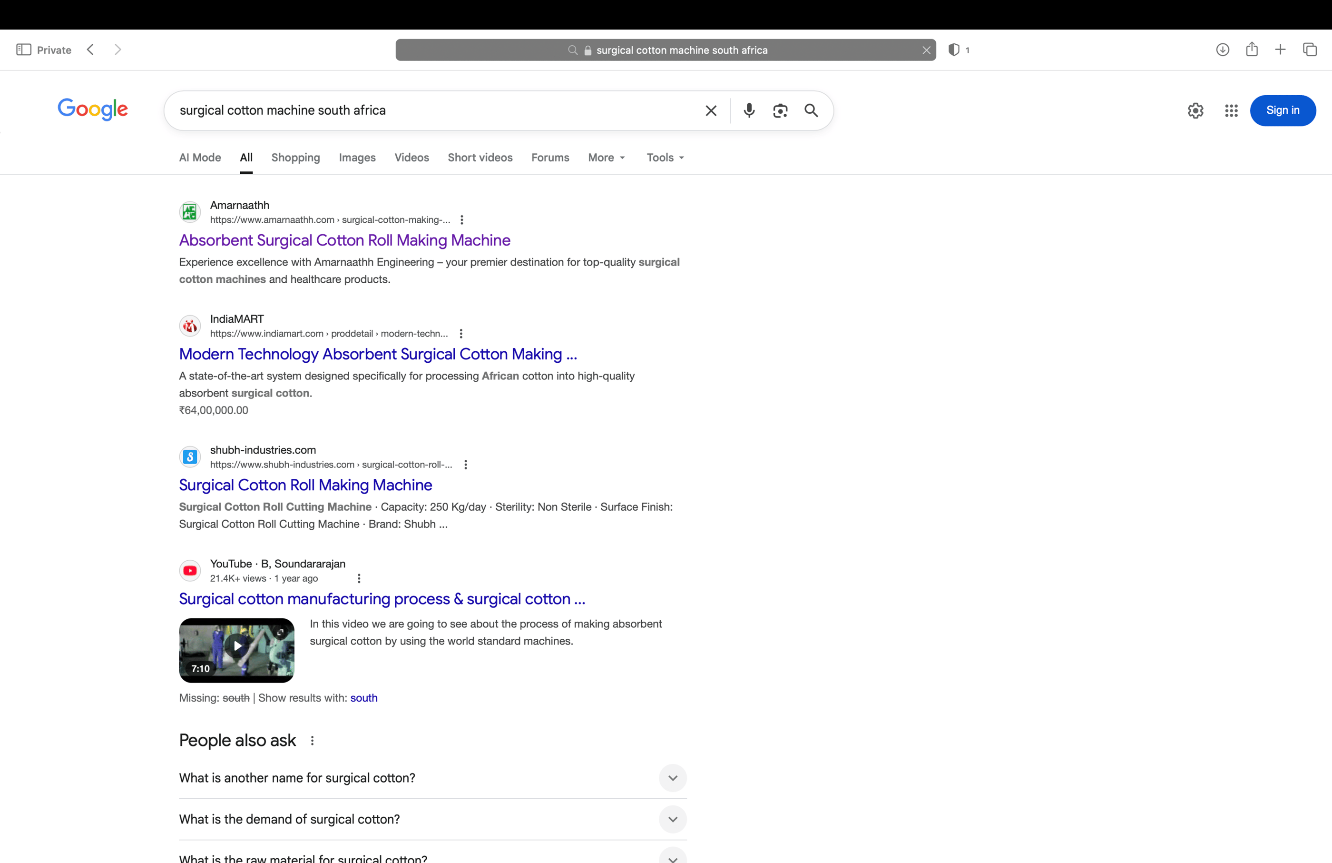Expand 'What is another name for surgical cotton?'
The height and width of the screenshot is (863, 1332).
(x=672, y=778)
